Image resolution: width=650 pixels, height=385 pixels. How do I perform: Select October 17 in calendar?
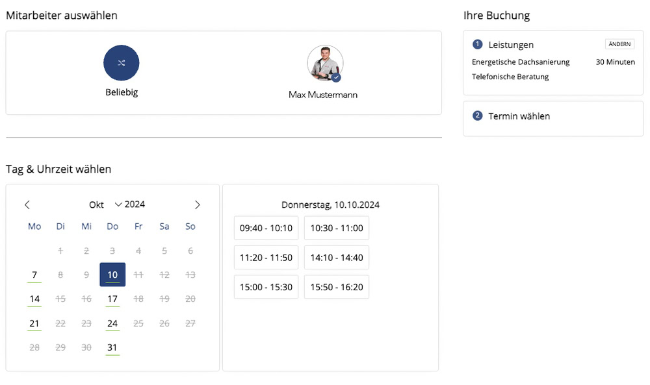coord(112,299)
